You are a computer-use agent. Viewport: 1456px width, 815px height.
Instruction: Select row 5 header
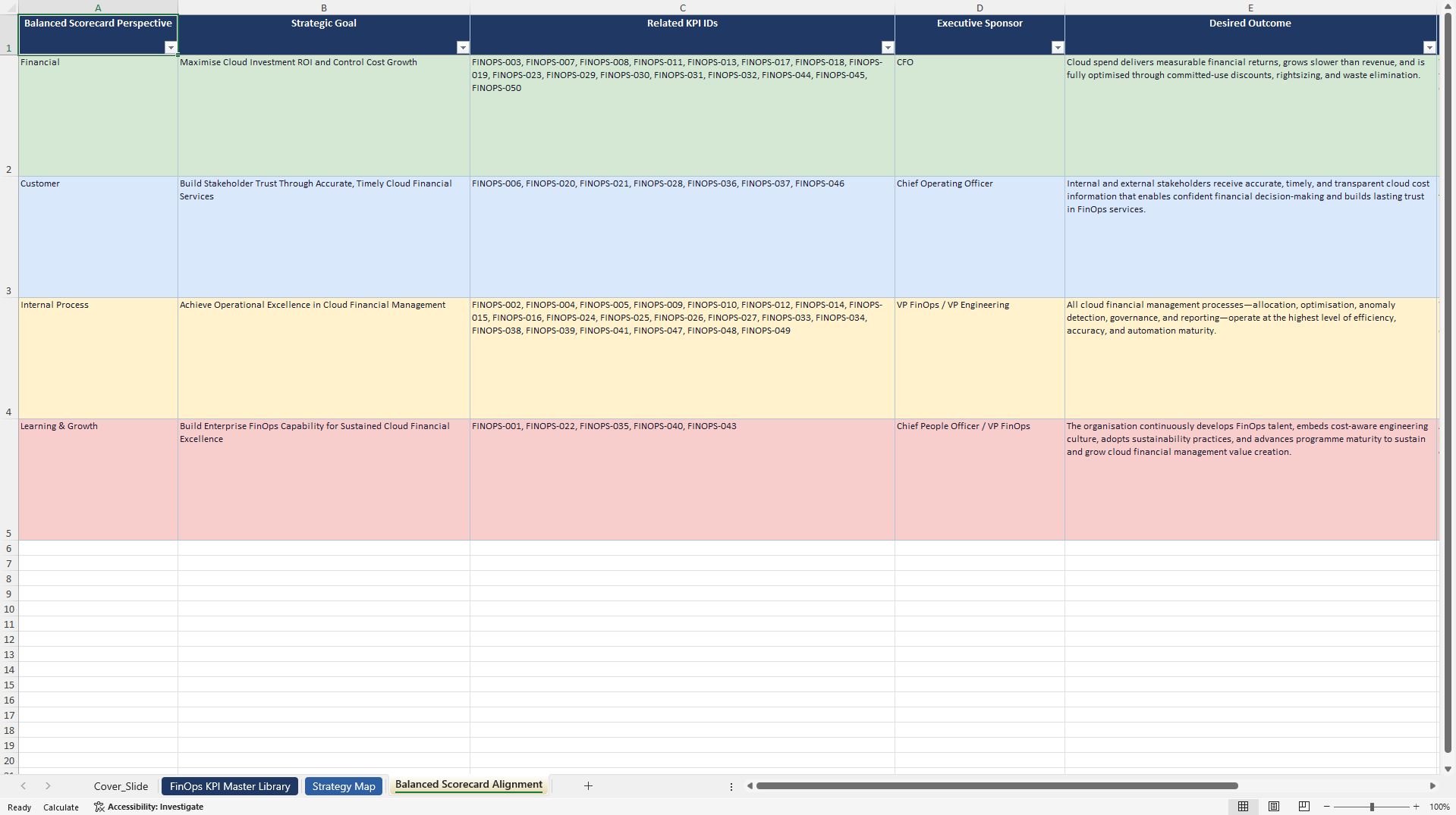(9, 480)
